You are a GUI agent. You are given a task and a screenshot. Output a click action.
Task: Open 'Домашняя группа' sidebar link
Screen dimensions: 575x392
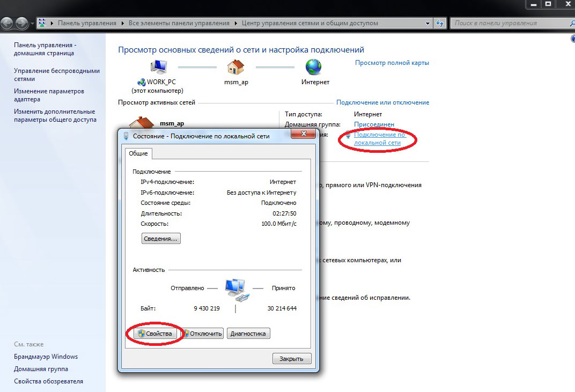[41, 369]
